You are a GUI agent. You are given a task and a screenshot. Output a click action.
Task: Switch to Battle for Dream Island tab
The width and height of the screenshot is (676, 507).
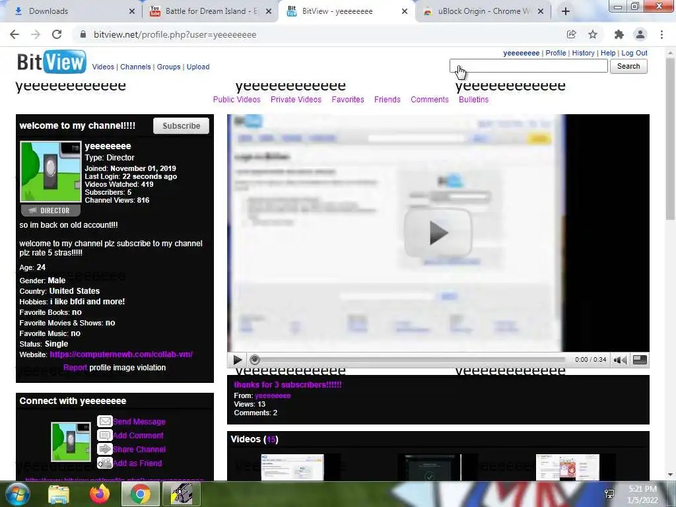(211, 11)
